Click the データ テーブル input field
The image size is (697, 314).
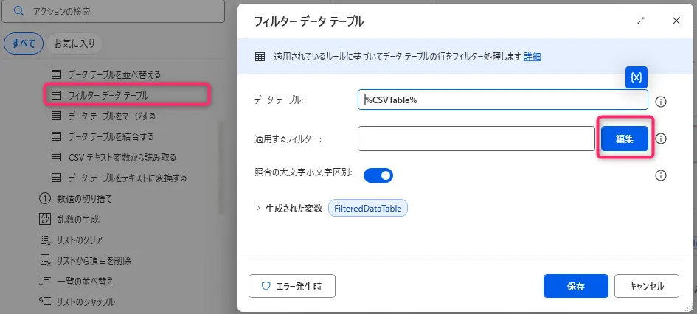coord(502,100)
